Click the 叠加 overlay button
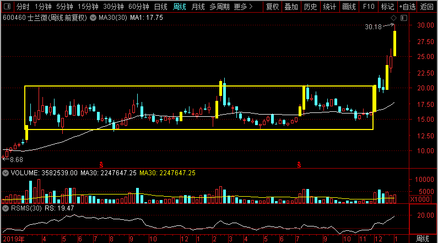 click(x=291, y=7)
